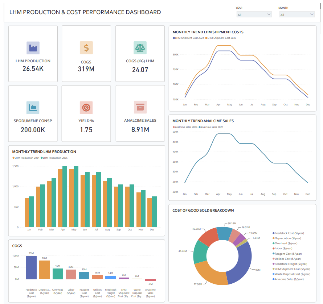Click the dashboard main title text
This screenshot has width=323, height=304.
(x=85, y=12)
